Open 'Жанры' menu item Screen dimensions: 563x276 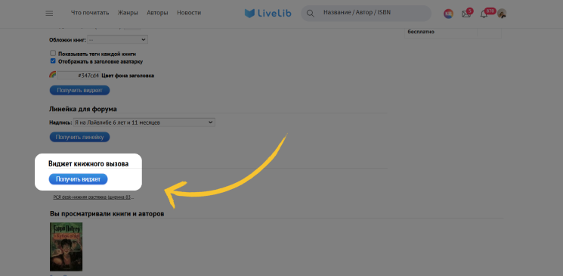click(x=128, y=13)
